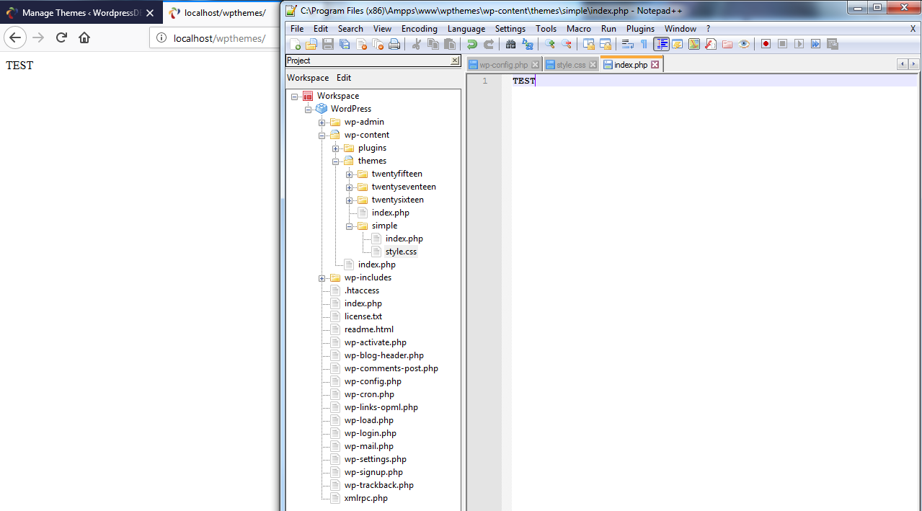Image resolution: width=922 pixels, height=511 pixels.
Task: Expand the twentyseventeen folder
Action: point(349,187)
